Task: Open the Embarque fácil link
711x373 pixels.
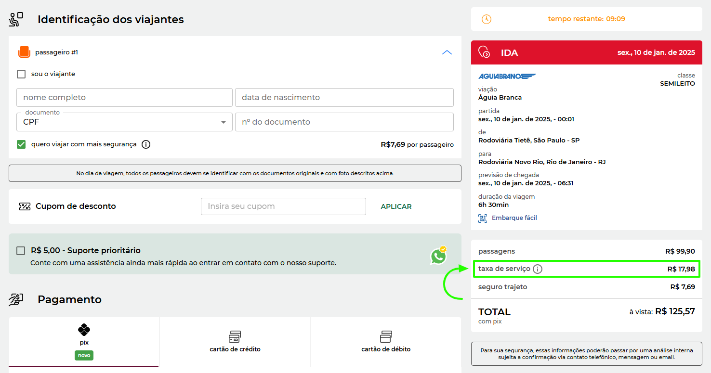Action: pos(514,218)
